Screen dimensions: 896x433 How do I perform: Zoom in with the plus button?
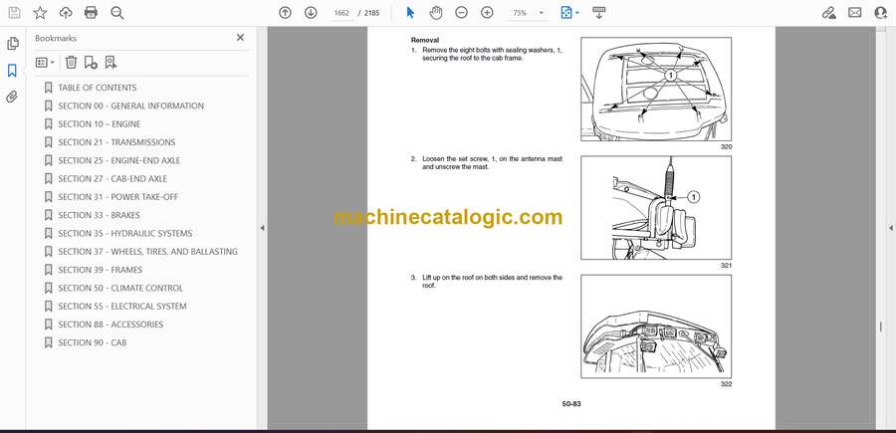[x=487, y=13]
